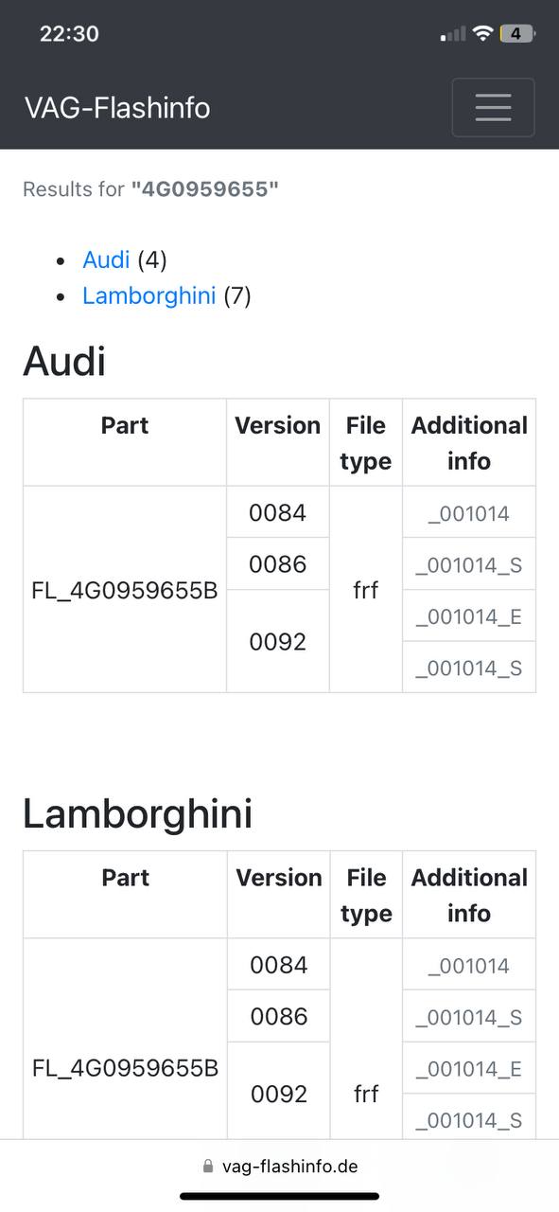Image resolution: width=559 pixels, height=1212 pixels.
Task: Open the hamburger navigation menu
Action: 493,107
